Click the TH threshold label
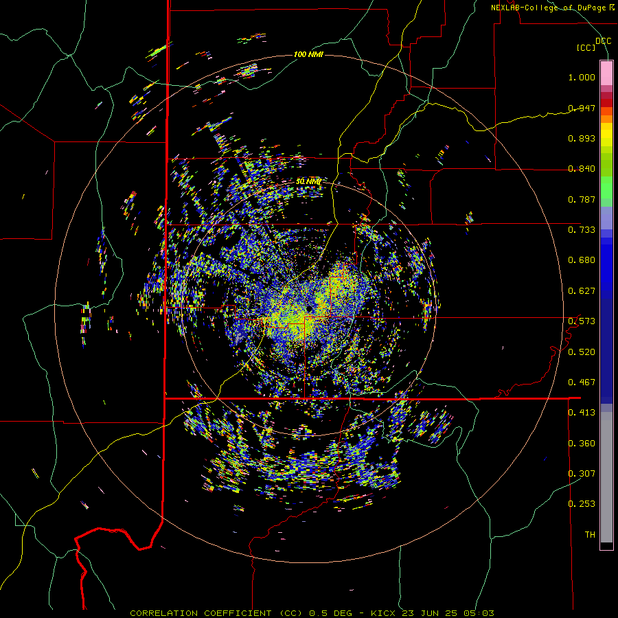Viewport: 618px width, 618px height. click(x=590, y=534)
